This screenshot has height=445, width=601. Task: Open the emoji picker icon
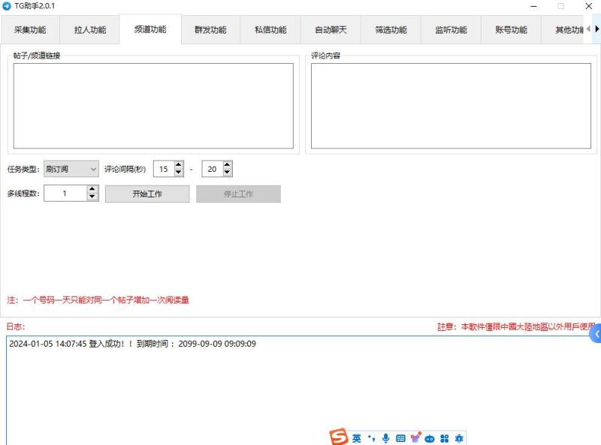(415, 437)
